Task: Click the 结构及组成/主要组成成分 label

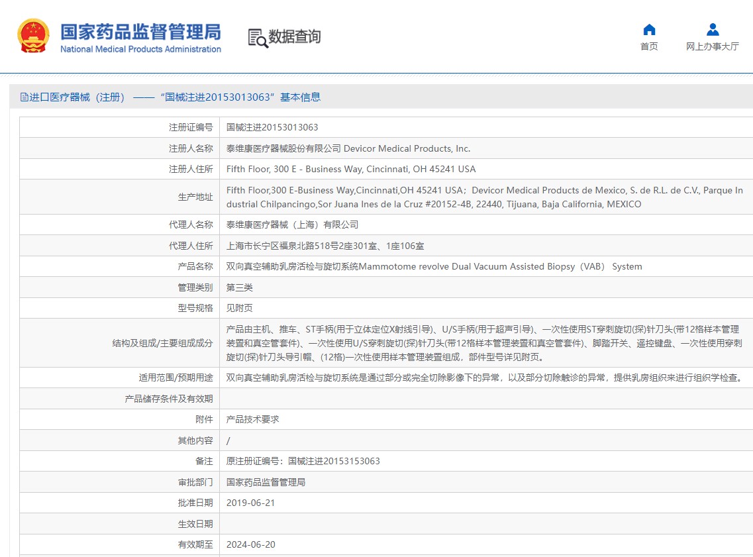Action: coord(162,343)
